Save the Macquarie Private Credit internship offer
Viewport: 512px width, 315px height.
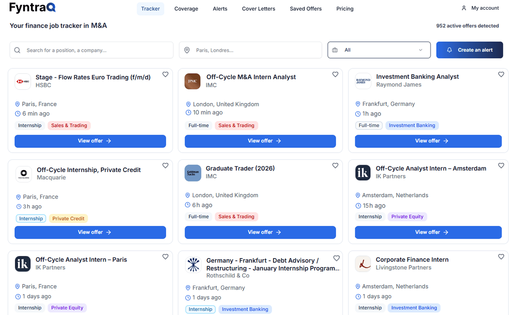165,166
